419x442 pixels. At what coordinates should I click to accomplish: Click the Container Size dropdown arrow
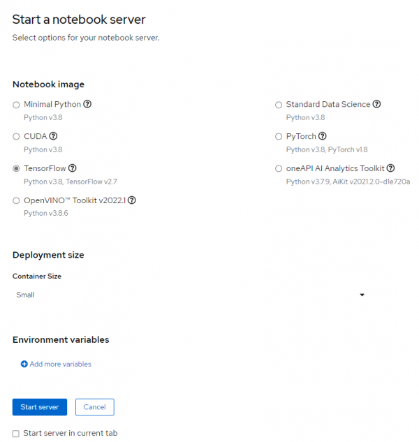pyautogui.click(x=362, y=295)
